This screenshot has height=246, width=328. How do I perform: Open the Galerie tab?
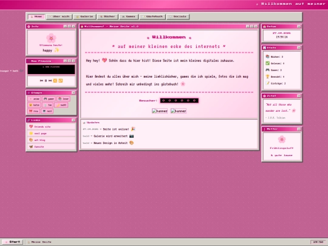84,16
